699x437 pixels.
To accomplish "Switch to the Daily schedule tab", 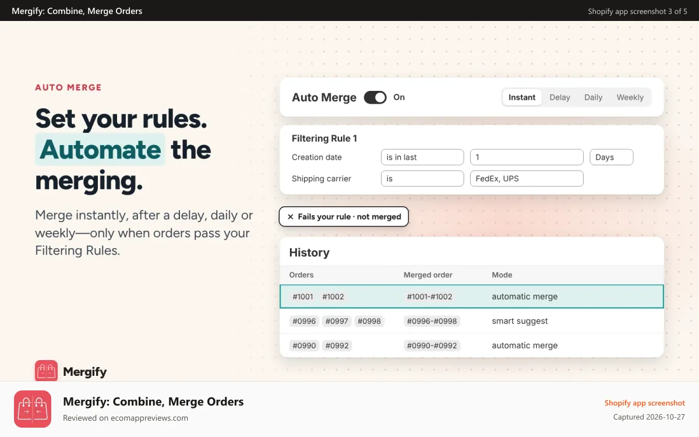I will tap(594, 97).
